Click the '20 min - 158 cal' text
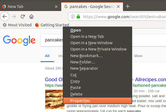Viewport: 166px width, 112px height. click(x=146, y=91)
